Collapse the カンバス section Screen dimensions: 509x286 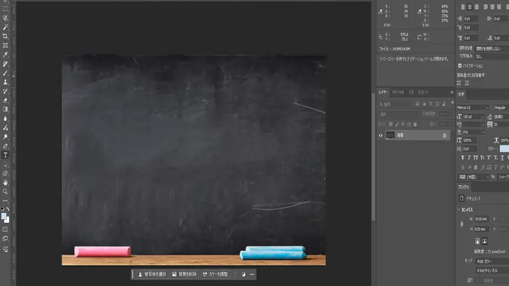(x=459, y=209)
